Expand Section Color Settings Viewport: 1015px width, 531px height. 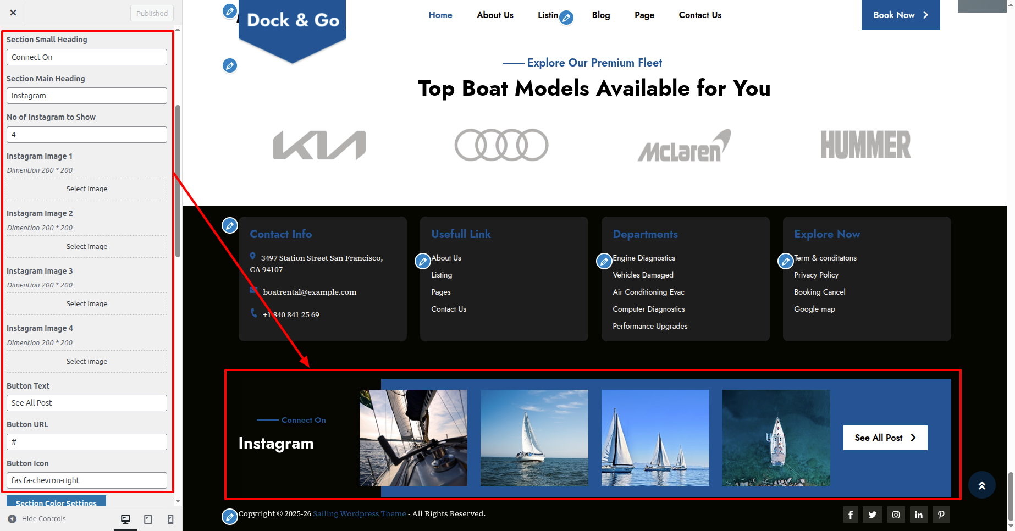[56, 501]
